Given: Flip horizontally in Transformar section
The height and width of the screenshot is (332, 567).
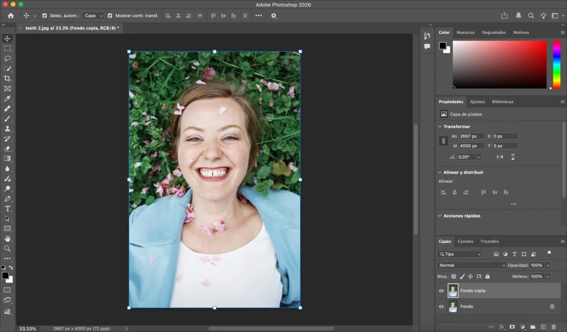Looking at the screenshot, I should click(500, 157).
